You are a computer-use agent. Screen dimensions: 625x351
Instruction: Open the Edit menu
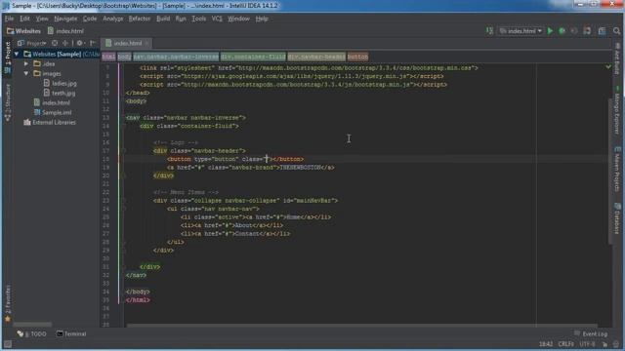(x=24, y=19)
